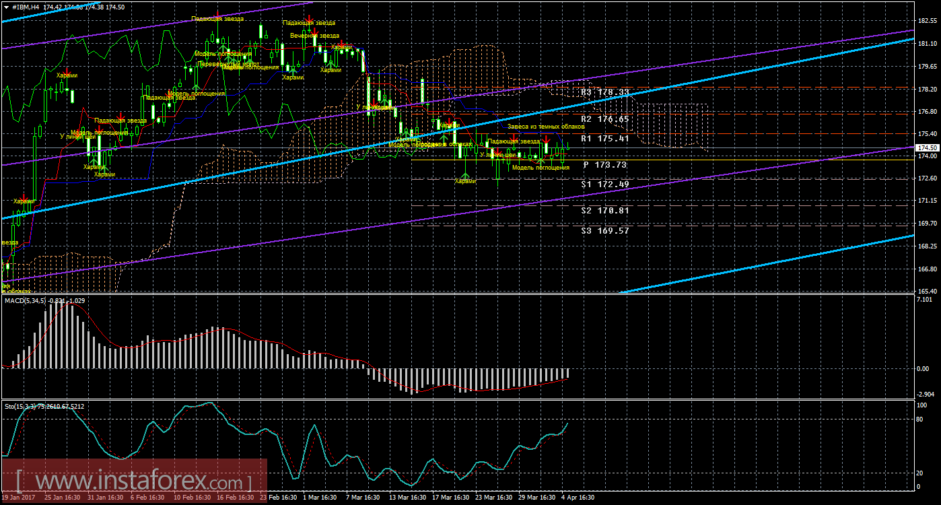Click the S3 169.57 support label
Screen dimensions: 941x505
pyautogui.click(x=605, y=230)
